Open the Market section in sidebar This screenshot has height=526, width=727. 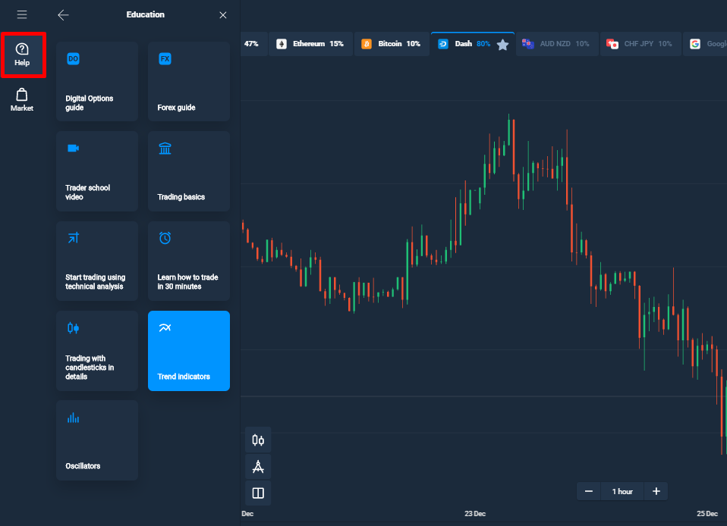tap(22, 100)
